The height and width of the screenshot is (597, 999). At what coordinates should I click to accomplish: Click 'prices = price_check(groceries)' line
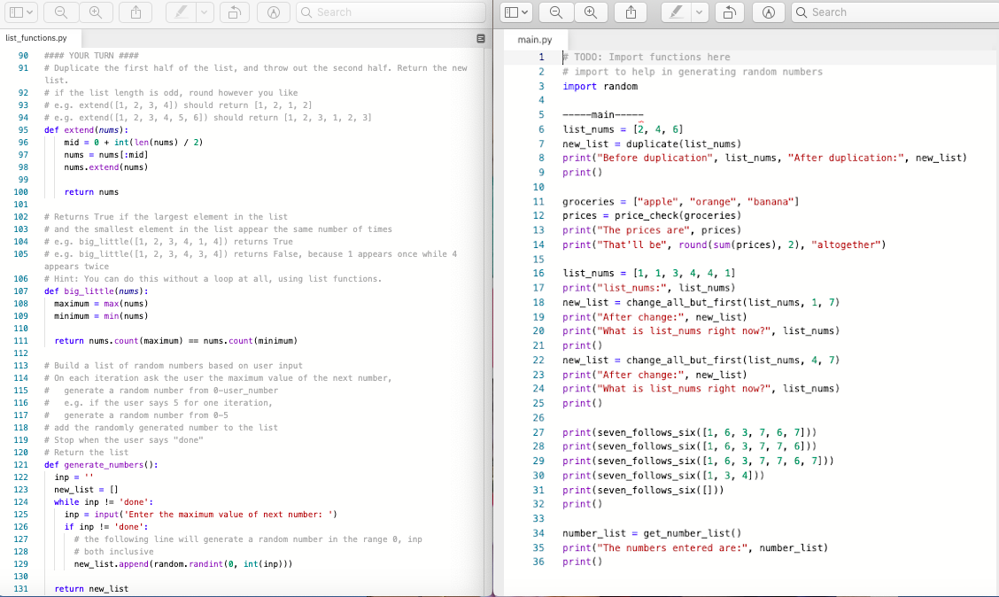[x=652, y=215]
